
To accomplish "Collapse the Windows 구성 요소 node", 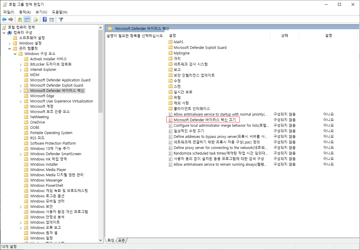I will click(15, 54).
